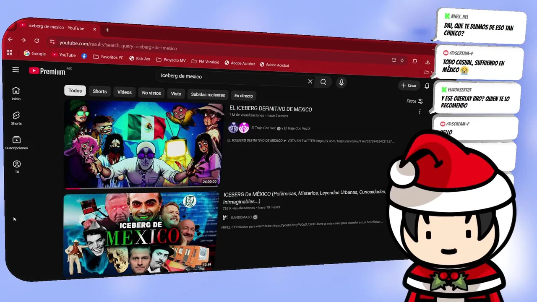Click the magnifier search button
The height and width of the screenshot is (302, 537).
pyautogui.click(x=323, y=82)
